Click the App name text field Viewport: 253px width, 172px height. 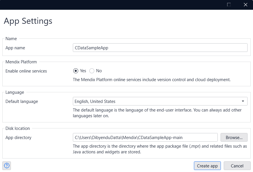tap(160, 48)
